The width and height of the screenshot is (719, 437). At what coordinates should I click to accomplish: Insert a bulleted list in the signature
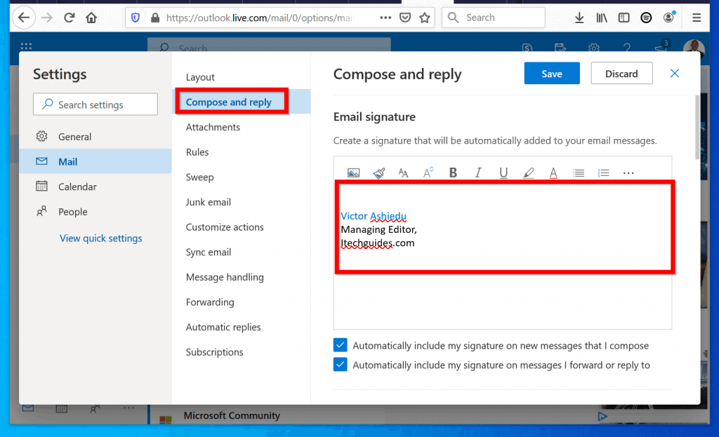tap(578, 172)
